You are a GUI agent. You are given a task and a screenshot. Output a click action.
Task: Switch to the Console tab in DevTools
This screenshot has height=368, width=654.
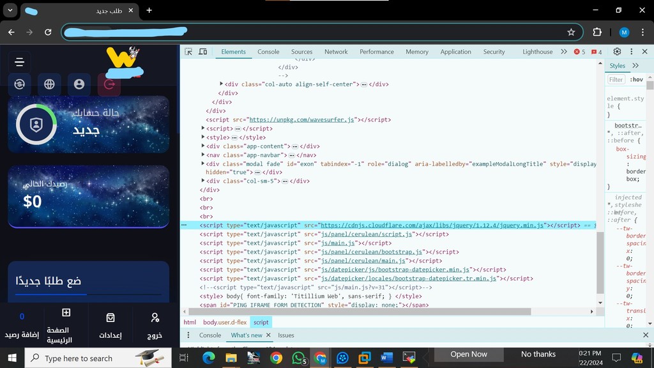268,52
